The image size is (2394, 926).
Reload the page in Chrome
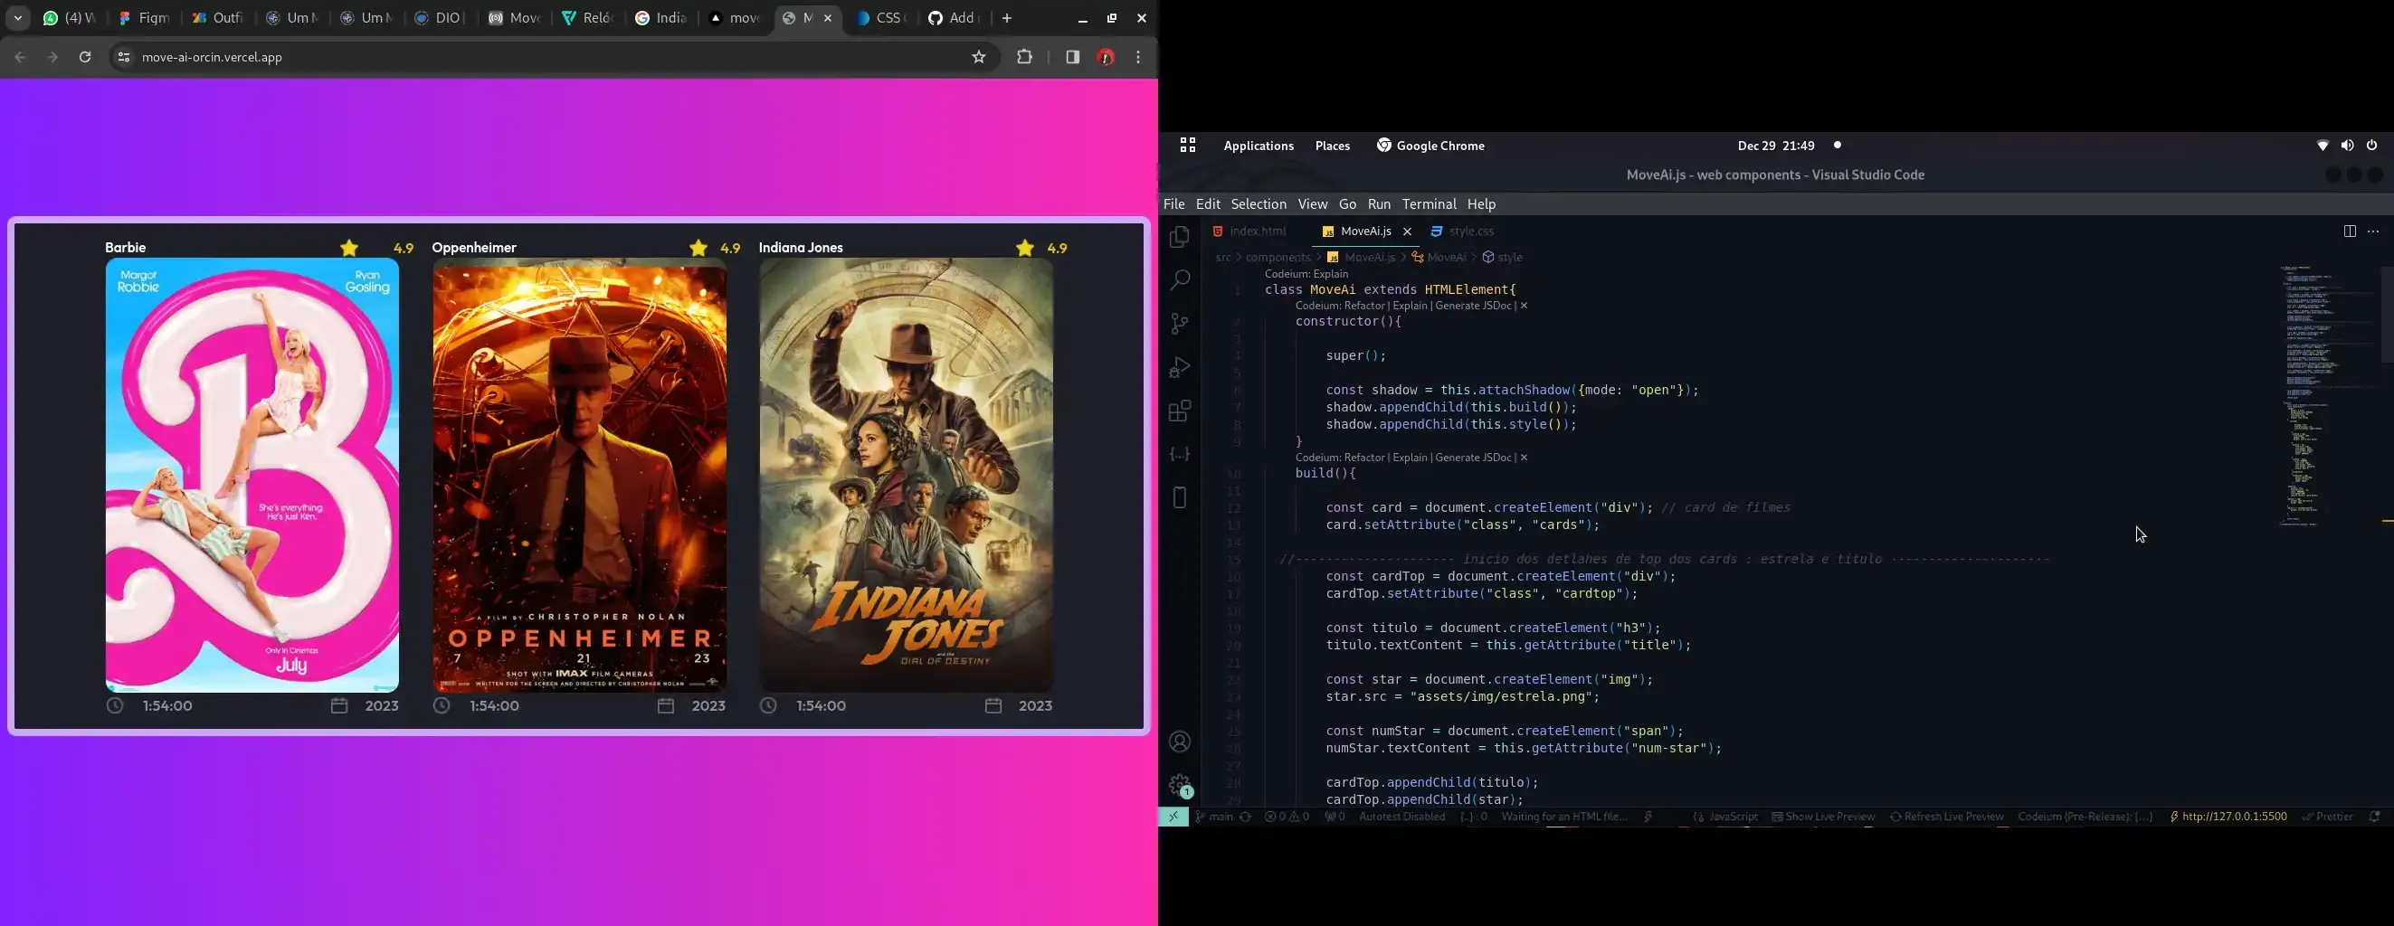(x=84, y=58)
